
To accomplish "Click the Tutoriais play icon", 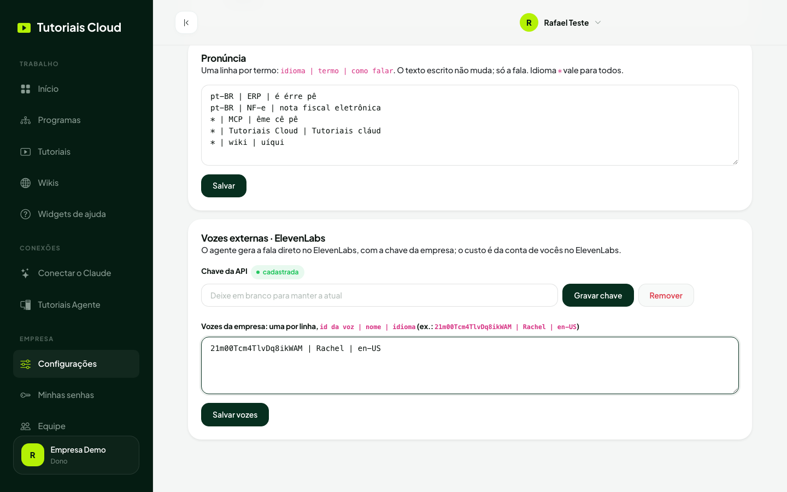I will (26, 152).
